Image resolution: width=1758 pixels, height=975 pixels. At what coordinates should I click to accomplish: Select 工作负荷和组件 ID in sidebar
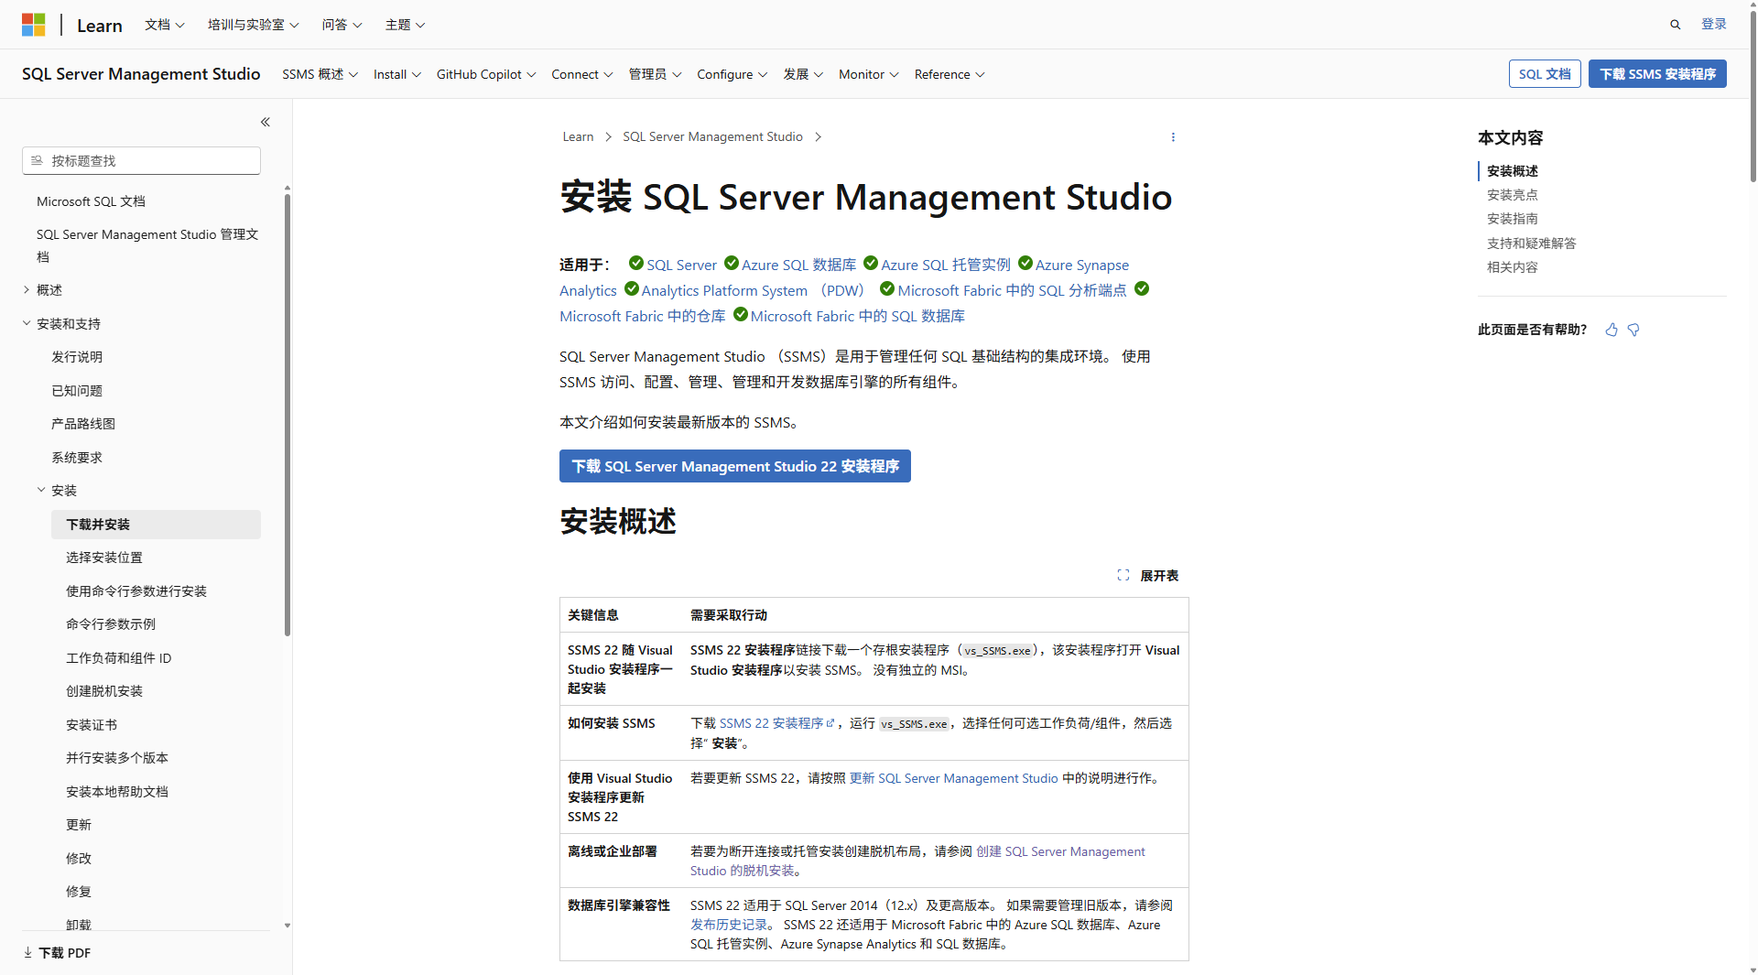click(119, 658)
